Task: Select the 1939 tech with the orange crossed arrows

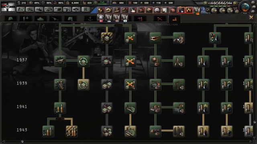Action: [x=130, y=84]
